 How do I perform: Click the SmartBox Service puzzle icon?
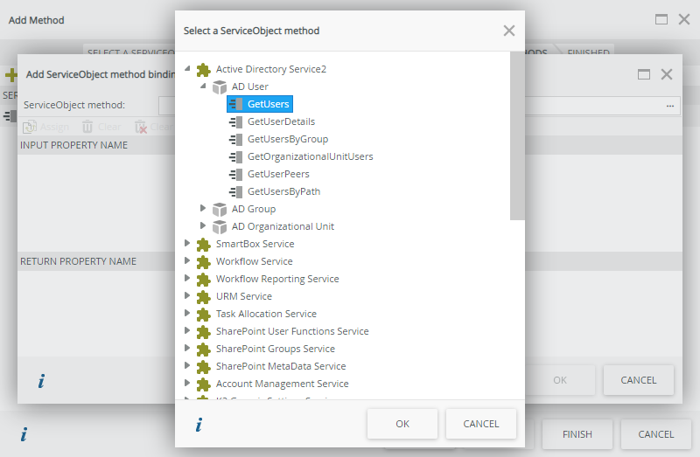[204, 244]
